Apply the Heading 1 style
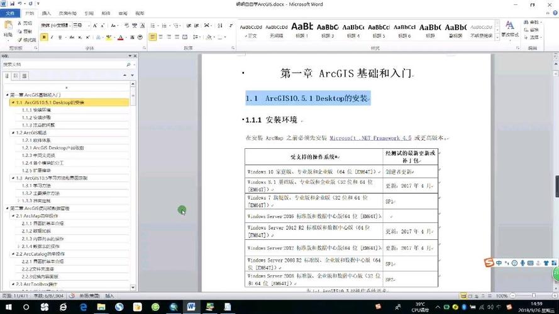The width and height of the screenshot is (559, 314). click(x=302, y=30)
